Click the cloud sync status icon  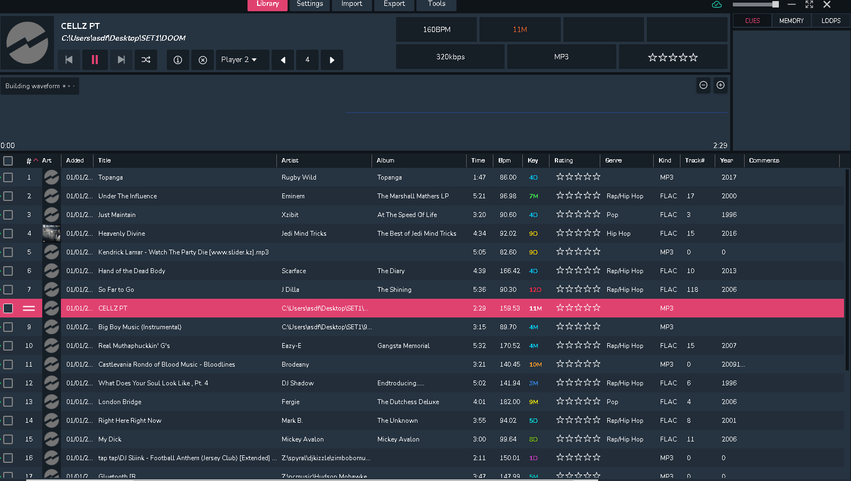(717, 5)
